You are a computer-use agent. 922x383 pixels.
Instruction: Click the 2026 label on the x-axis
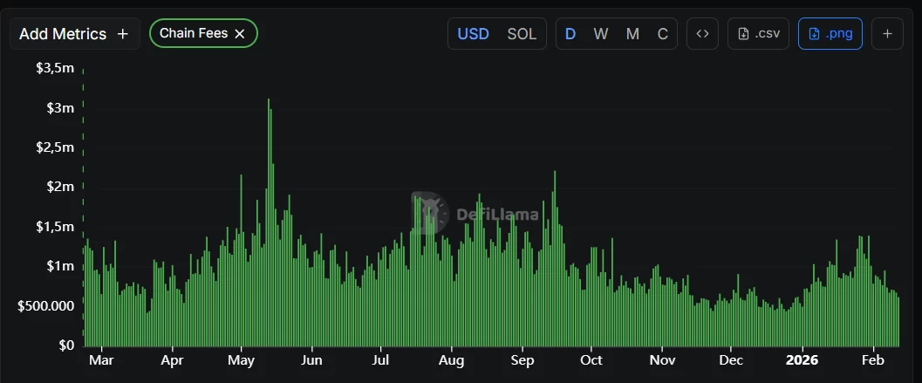click(x=801, y=359)
